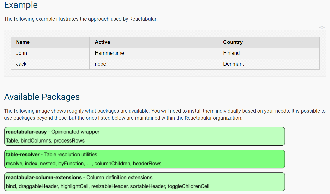Click the paragraph starting "The following image shows"

click(165, 115)
